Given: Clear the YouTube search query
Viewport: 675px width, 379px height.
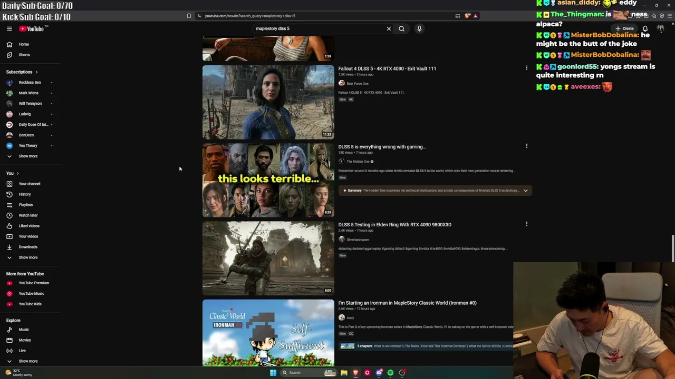Looking at the screenshot, I should click(389, 28).
